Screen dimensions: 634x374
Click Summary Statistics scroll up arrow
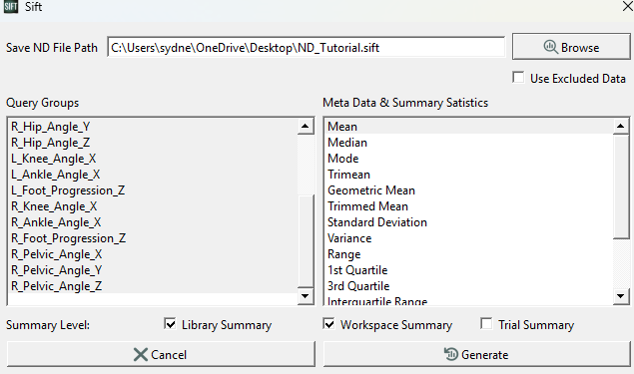[621, 127]
